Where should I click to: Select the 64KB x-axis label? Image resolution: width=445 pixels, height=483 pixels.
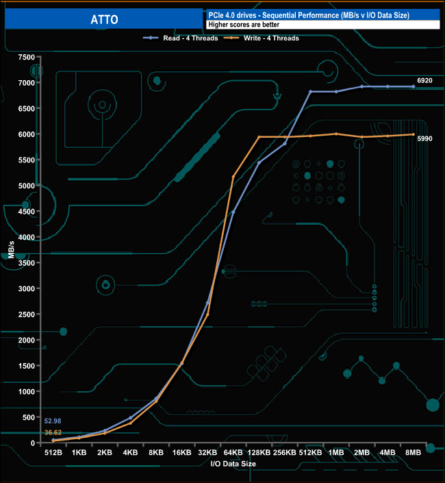[x=233, y=452]
